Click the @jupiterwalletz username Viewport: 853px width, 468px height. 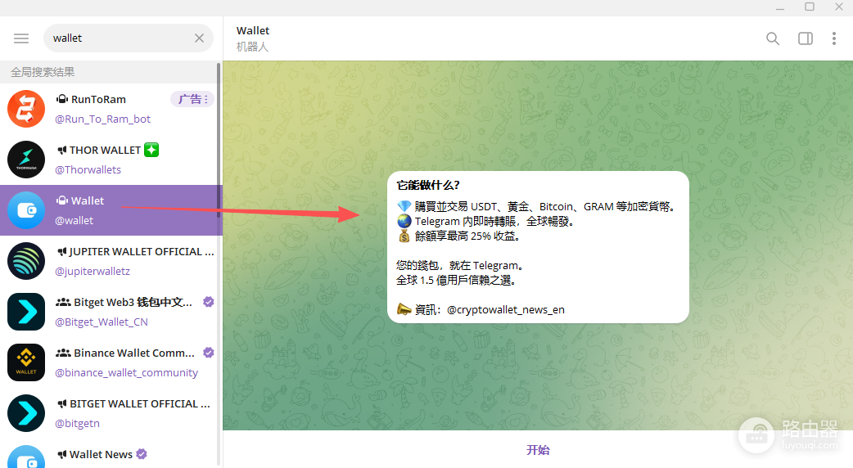pos(93,272)
